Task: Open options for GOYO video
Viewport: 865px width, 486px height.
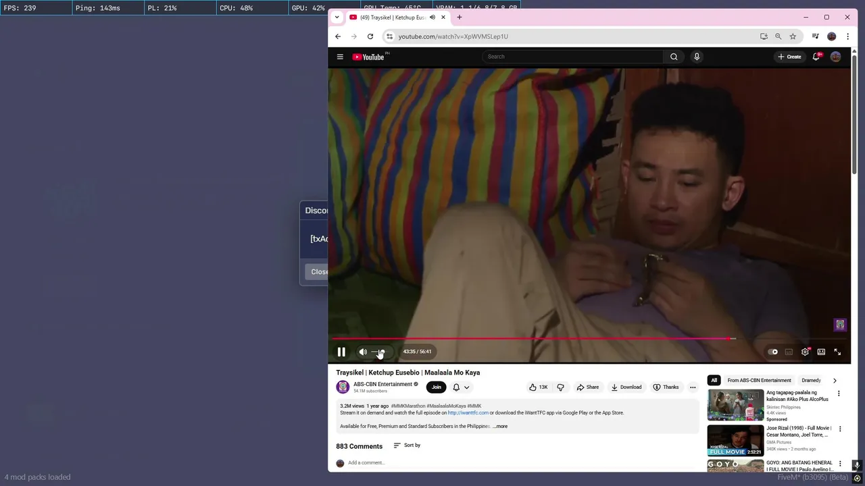Action: click(x=840, y=464)
